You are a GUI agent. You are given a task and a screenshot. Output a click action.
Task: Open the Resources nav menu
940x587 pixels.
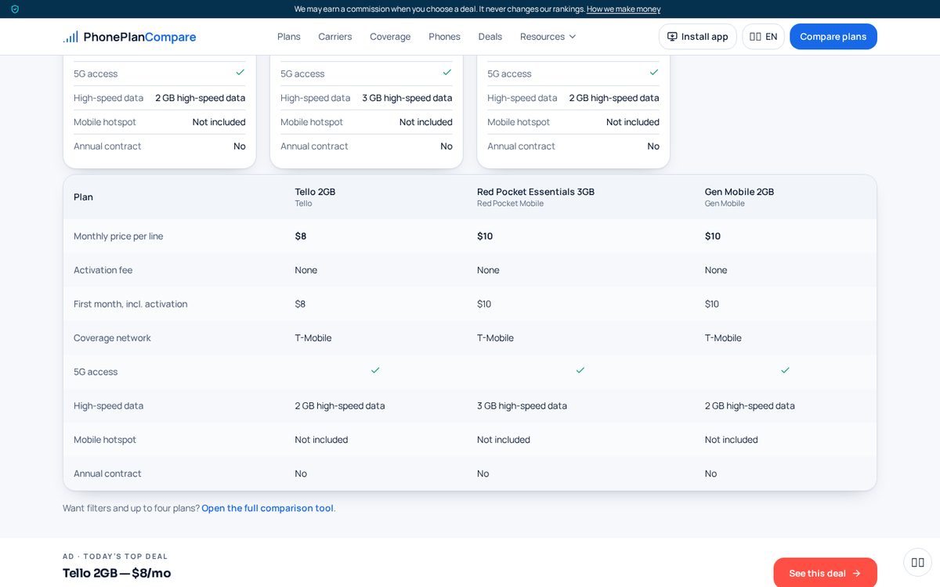point(548,37)
